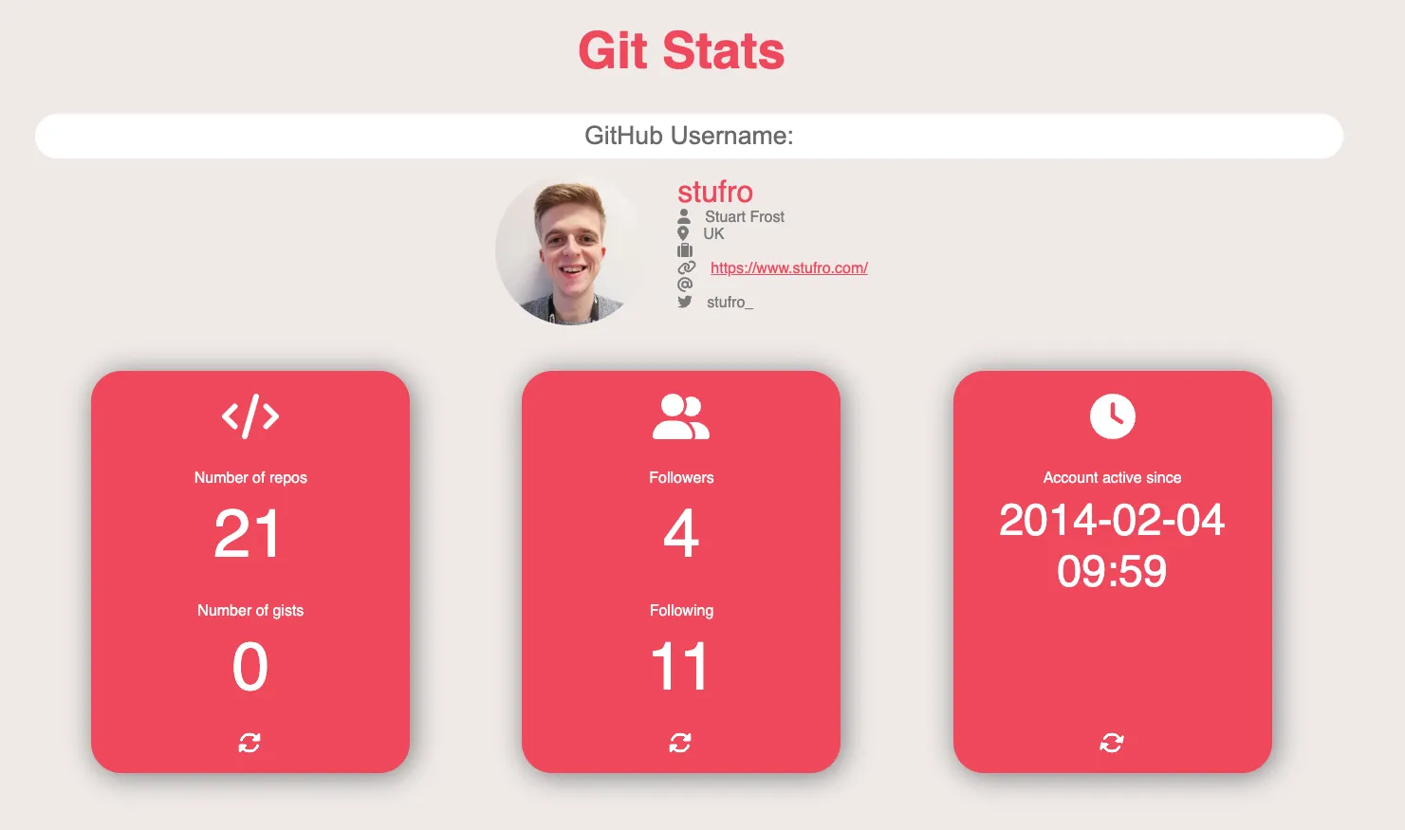Click the profile avatar photo
The height and width of the screenshot is (830, 1405).
click(x=569, y=250)
